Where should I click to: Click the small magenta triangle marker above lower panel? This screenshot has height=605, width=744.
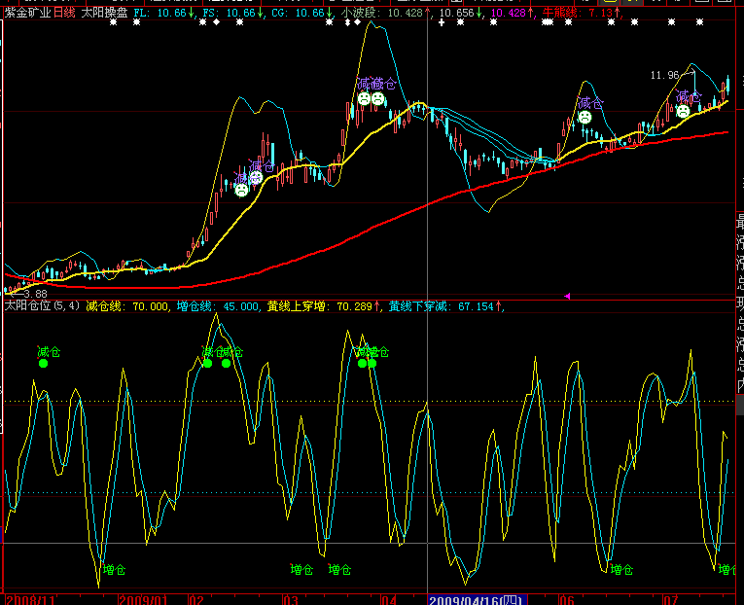(x=566, y=296)
